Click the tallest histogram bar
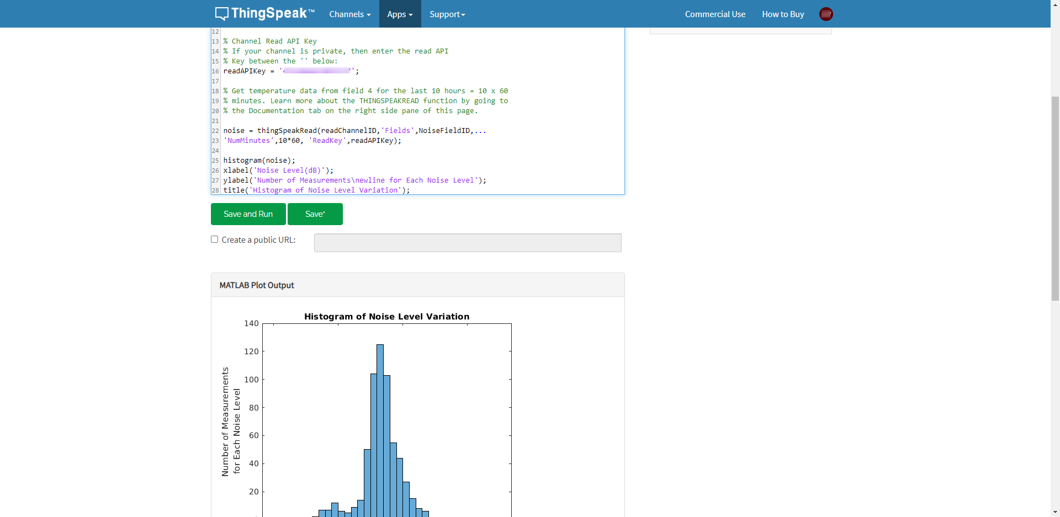The height and width of the screenshot is (517, 1060). (x=380, y=430)
